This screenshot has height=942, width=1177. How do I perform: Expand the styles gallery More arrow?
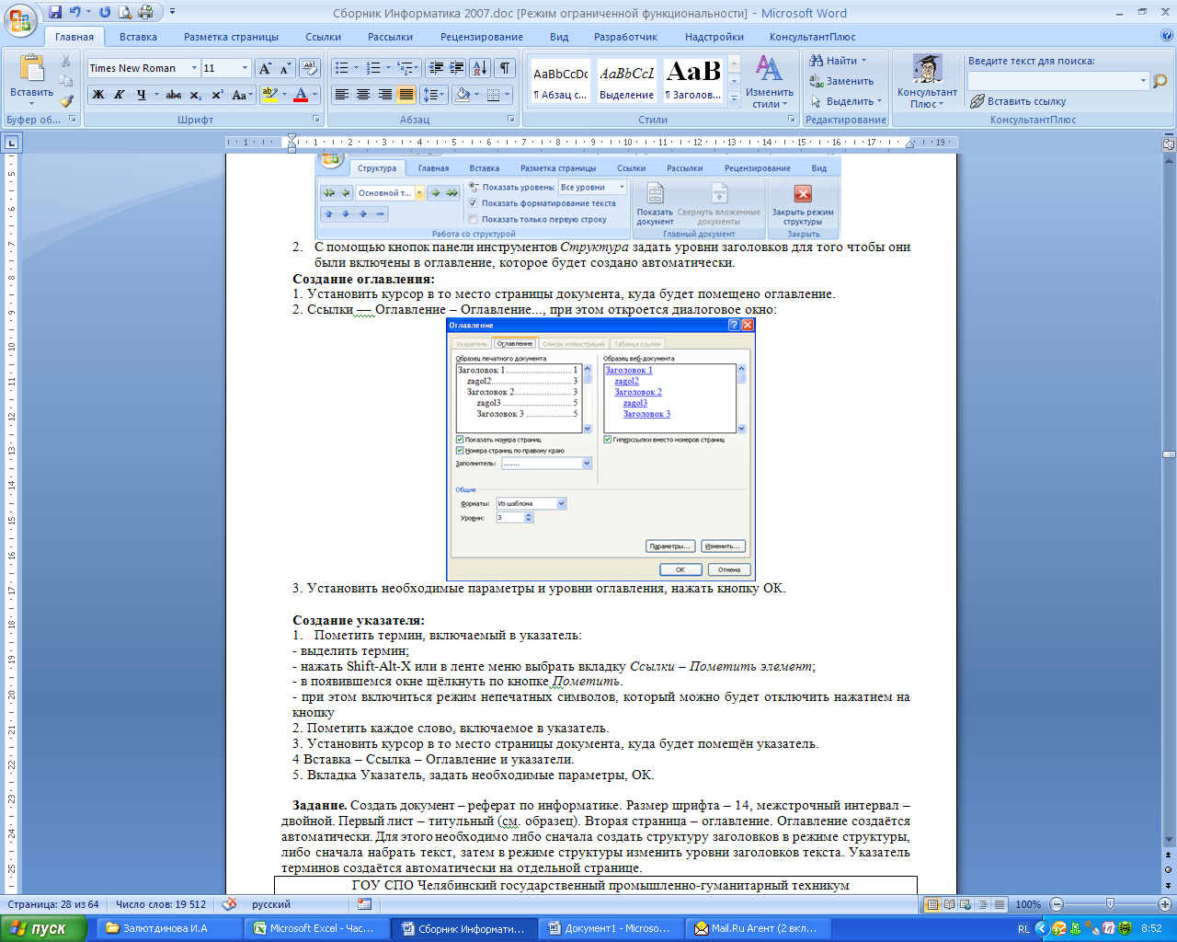point(734,98)
